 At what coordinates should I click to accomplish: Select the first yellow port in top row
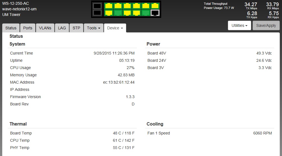108,6
